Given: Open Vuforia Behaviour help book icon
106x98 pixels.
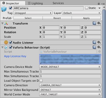Looking at the screenshot, I should [x=94, y=47].
